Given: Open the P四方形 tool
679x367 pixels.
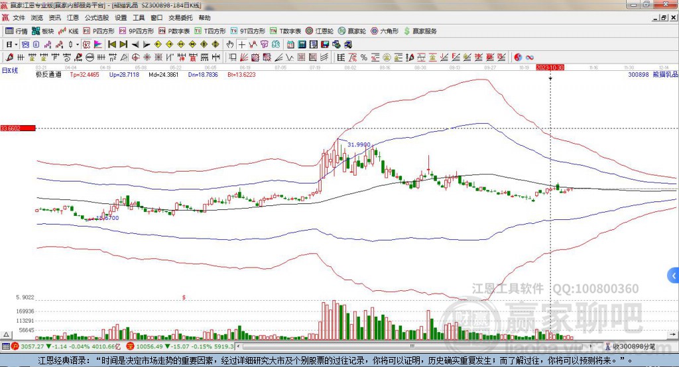Looking at the screenshot, I should pos(99,31).
